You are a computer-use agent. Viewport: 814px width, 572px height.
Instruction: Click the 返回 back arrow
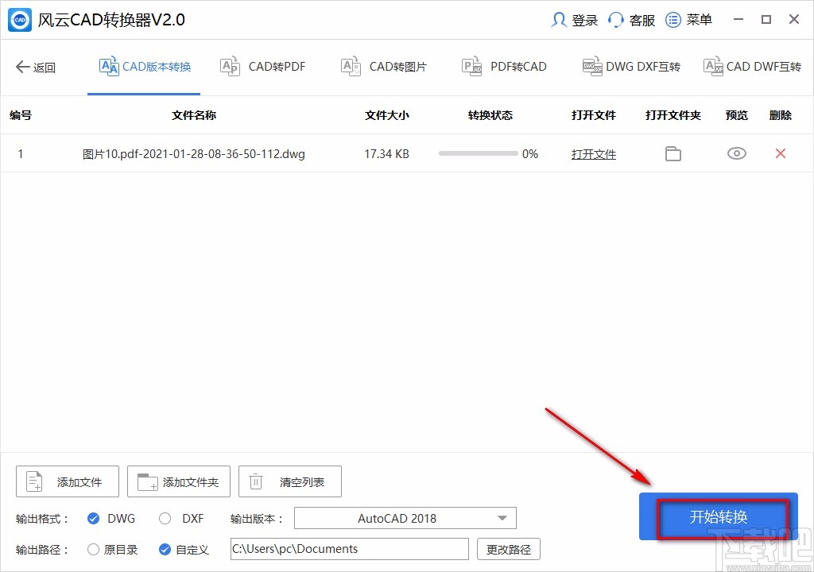[x=35, y=68]
